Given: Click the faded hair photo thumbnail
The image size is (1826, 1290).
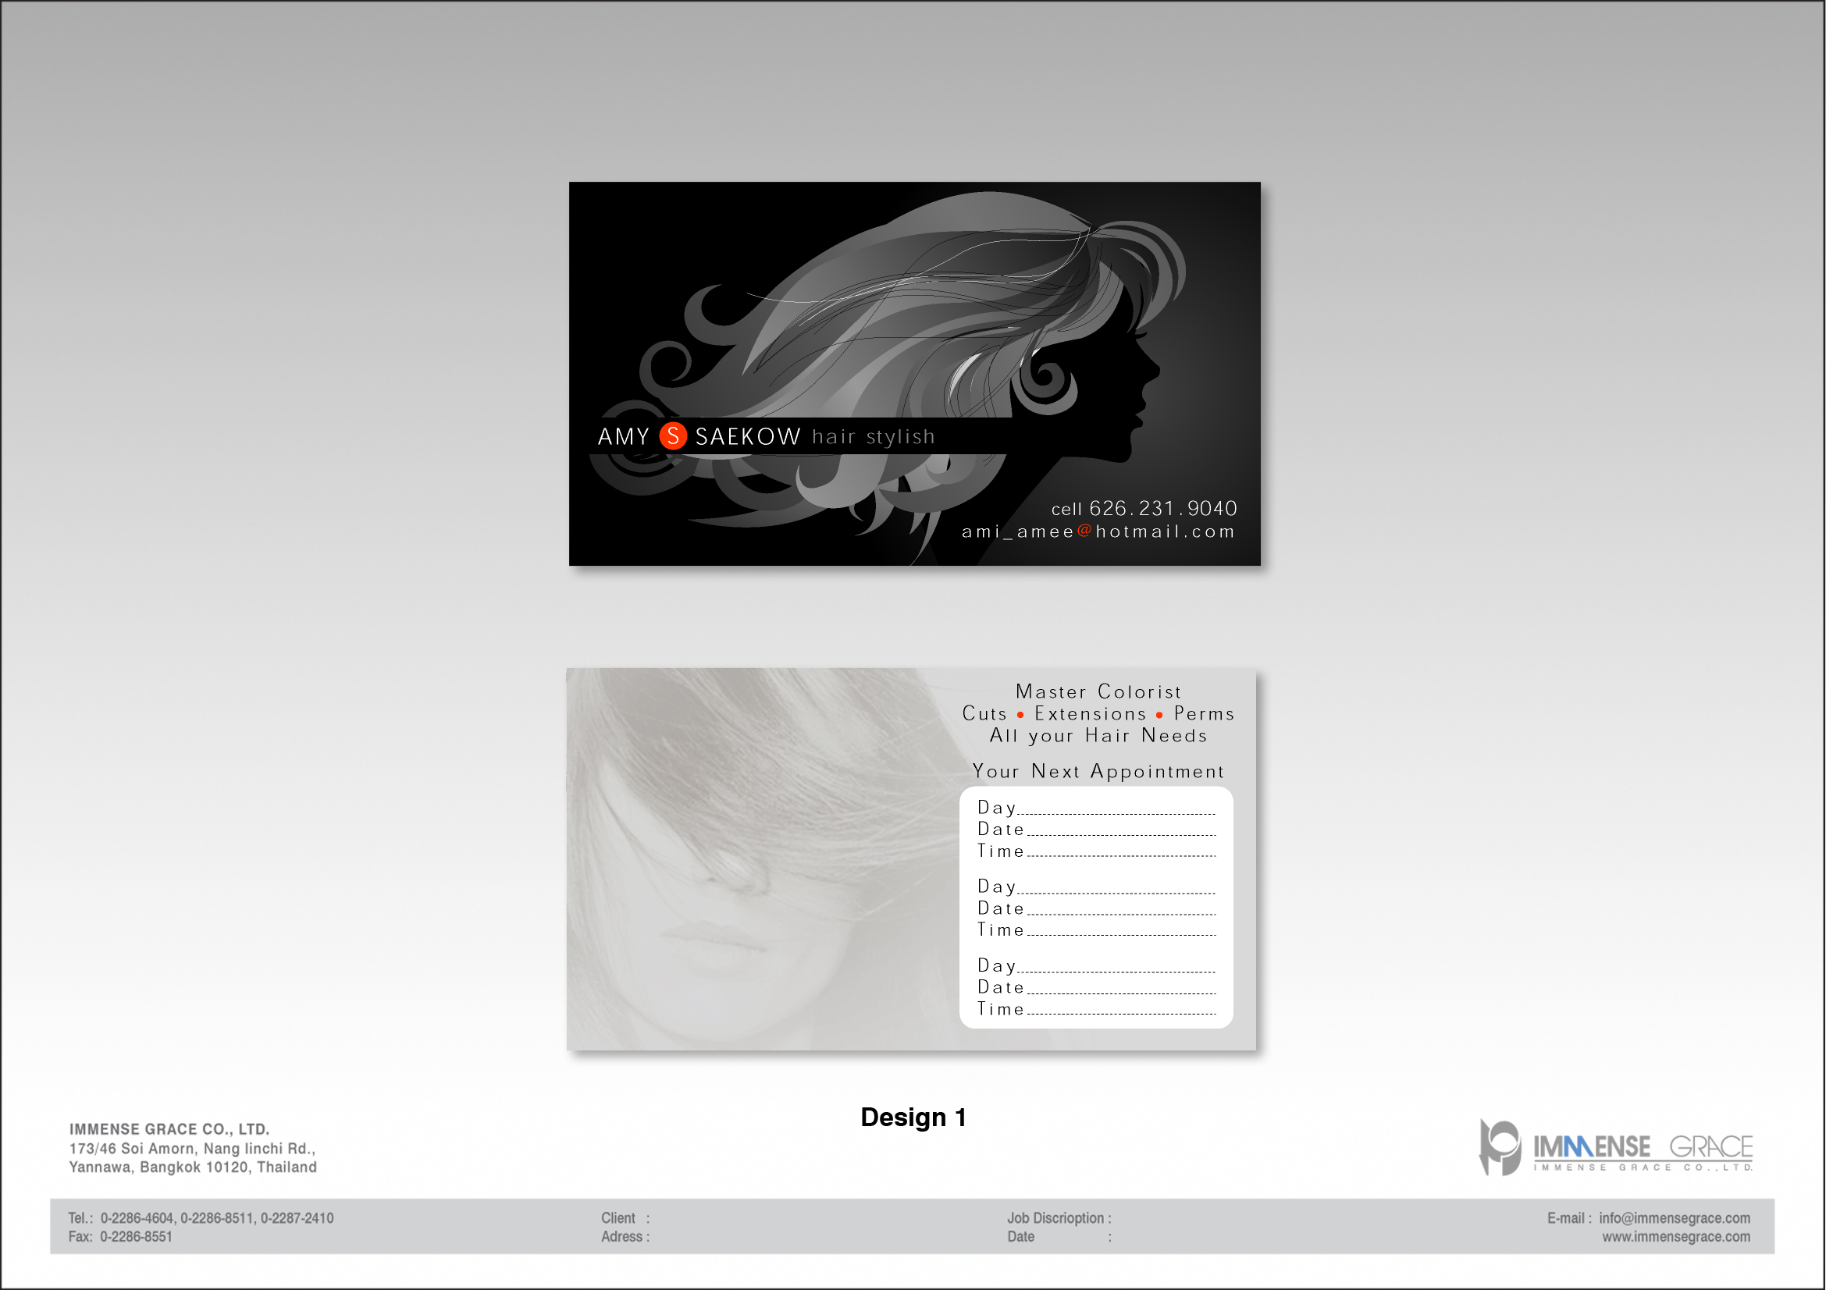Looking at the screenshot, I should pyautogui.click(x=756, y=858).
